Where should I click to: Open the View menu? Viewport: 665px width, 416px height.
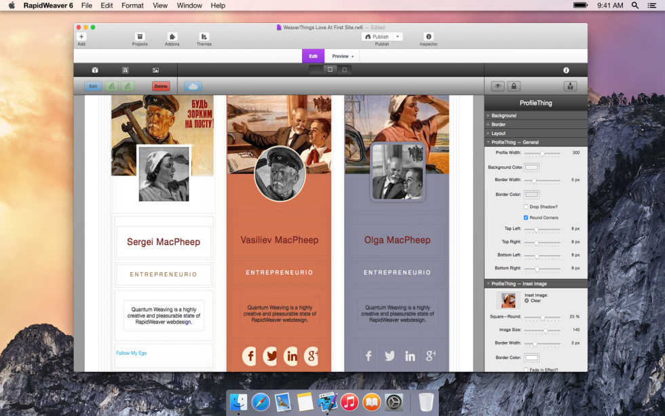(160, 5)
